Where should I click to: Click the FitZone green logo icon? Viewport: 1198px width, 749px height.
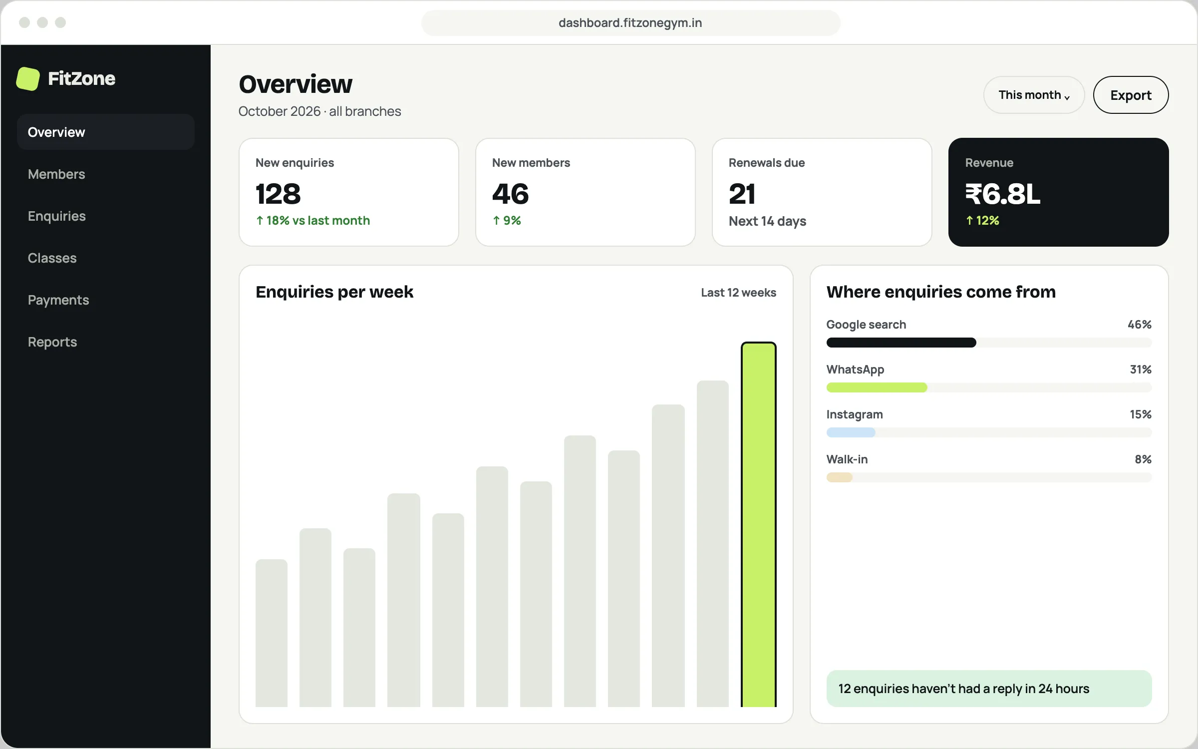28,79
